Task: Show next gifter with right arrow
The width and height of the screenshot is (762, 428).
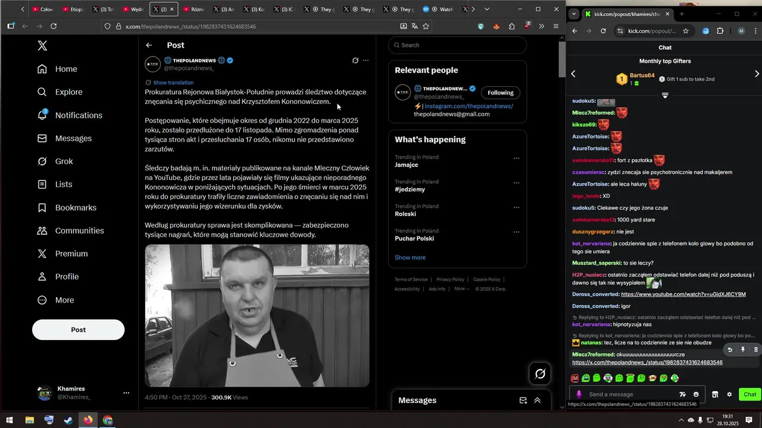Action: (x=757, y=74)
